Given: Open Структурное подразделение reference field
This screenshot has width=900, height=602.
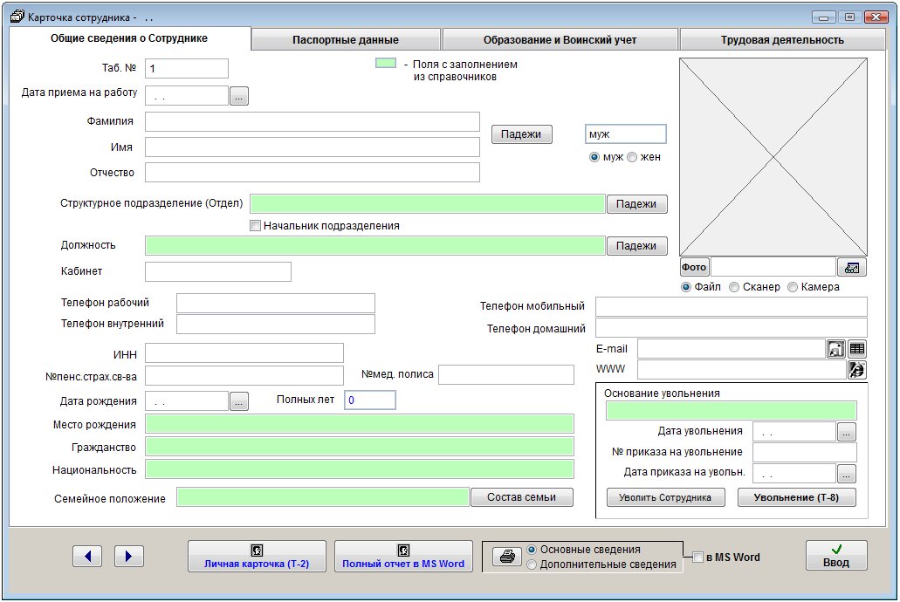Looking at the screenshot, I should coord(428,204).
